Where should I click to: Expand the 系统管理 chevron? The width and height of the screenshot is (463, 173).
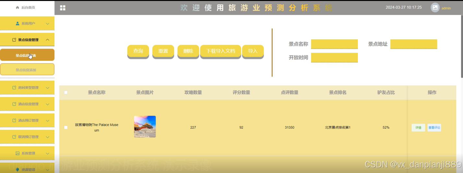point(48,153)
